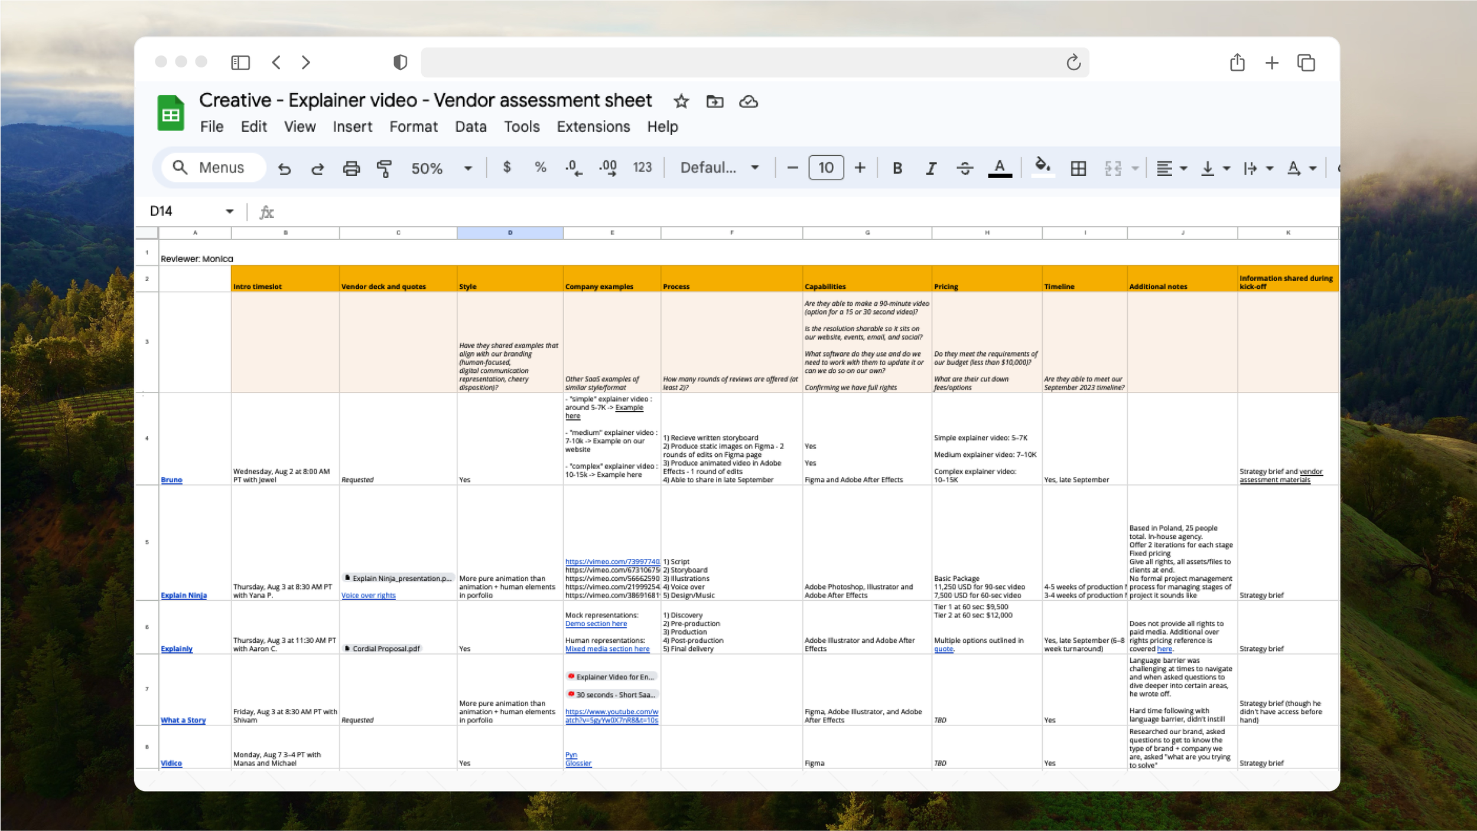
Task: Format as currency with dollar icon
Action: [507, 168]
